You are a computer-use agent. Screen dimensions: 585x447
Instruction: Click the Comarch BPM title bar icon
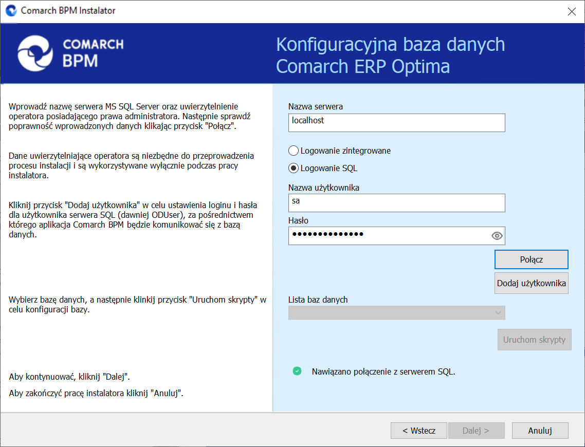pos(11,10)
